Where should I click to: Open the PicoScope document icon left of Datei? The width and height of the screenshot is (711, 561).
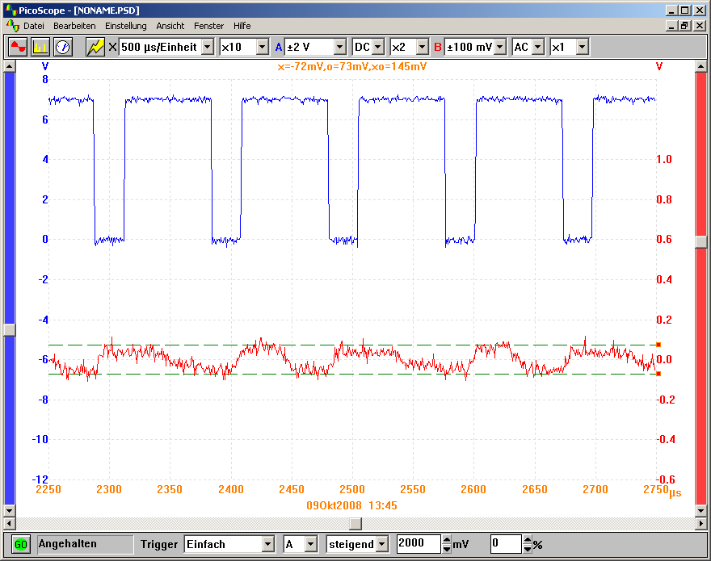click(x=13, y=25)
